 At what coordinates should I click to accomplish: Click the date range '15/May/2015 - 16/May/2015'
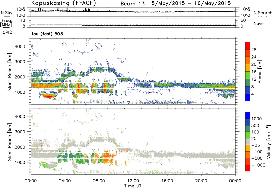click(190, 3)
